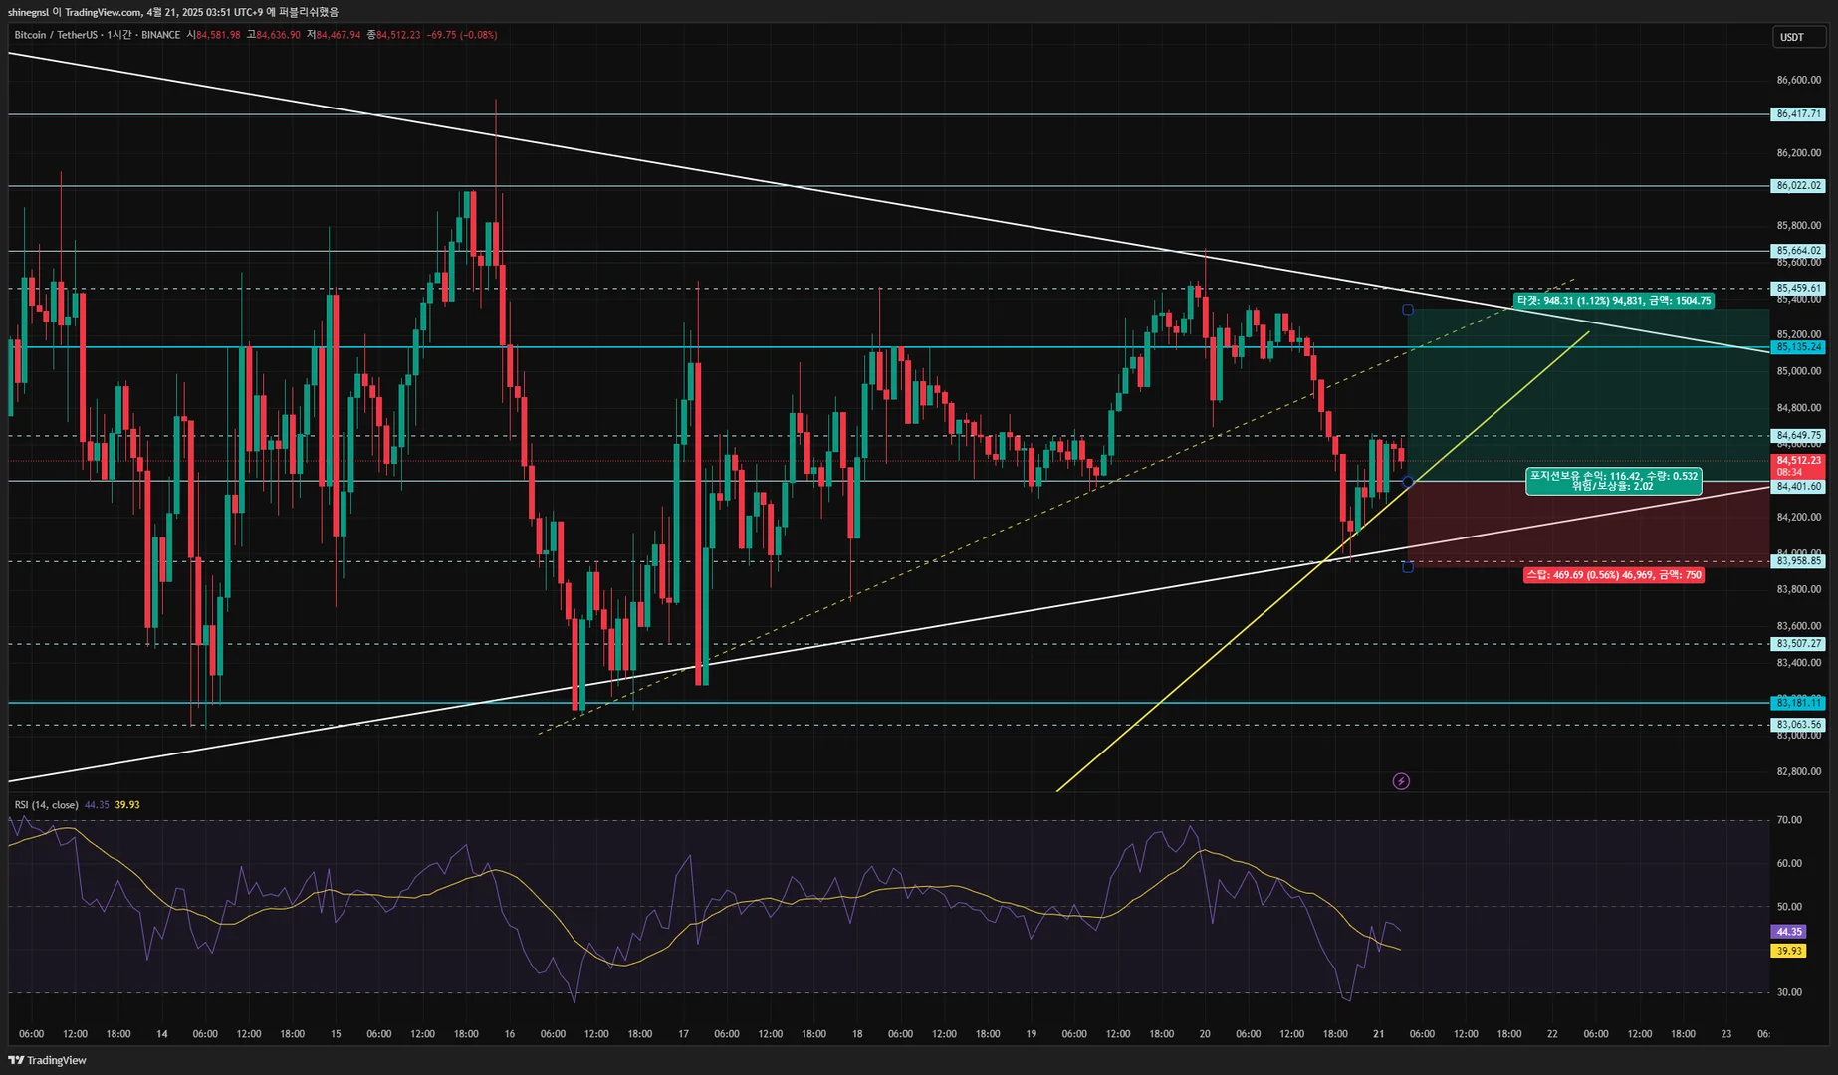Click the purple lightning bolt event icon
1838x1075 pixels.
point(1401,781)
